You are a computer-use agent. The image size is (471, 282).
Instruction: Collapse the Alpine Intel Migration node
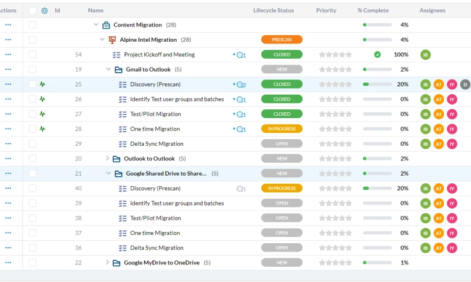pos(102,39)
